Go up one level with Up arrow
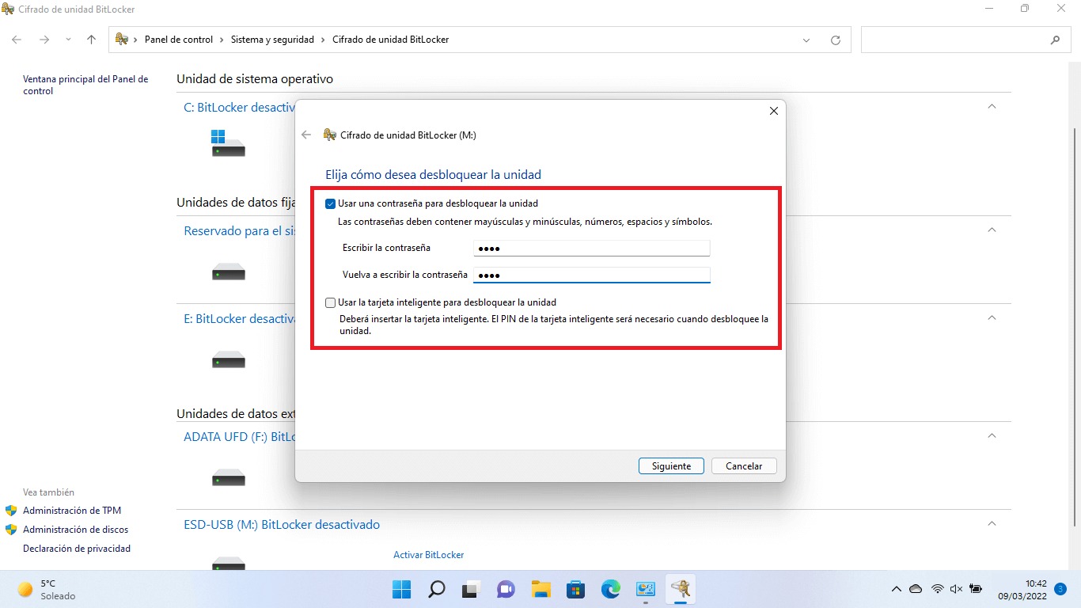The height and width of the screenshot is (608, 1081). coord(92,40)
